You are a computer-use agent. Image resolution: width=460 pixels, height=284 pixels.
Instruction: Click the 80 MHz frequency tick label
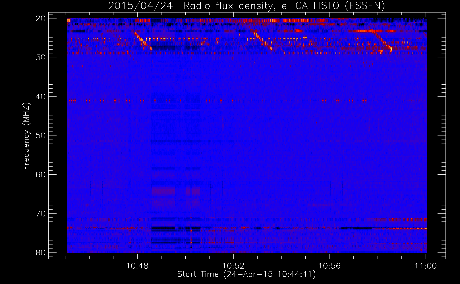(x=41, y=252)
